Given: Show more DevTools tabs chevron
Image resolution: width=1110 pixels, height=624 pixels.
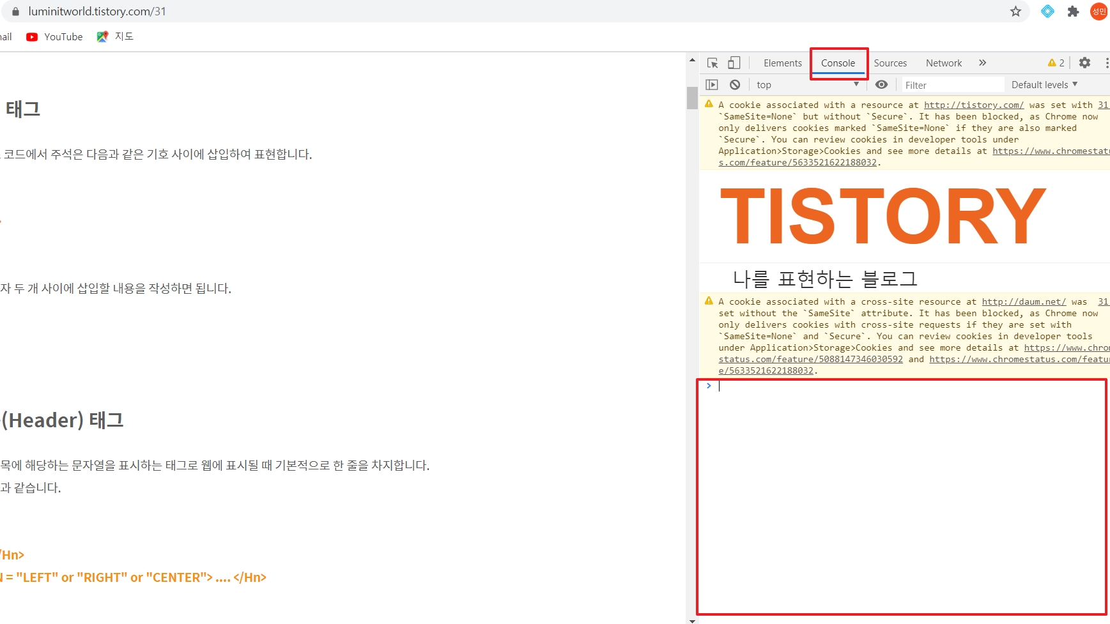Looking at the screenshot, I should pos(982,63).
